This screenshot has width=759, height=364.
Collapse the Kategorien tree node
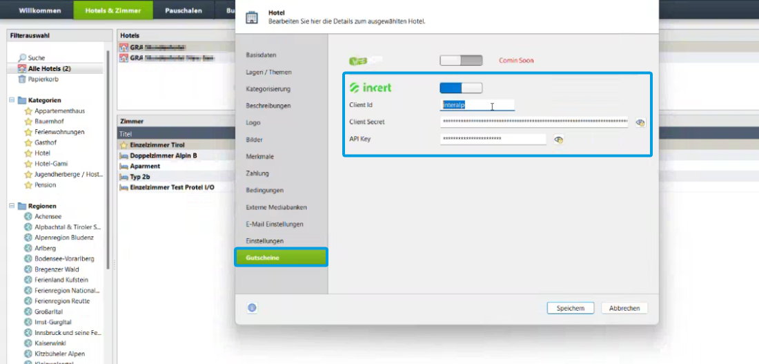coord(12,100)
